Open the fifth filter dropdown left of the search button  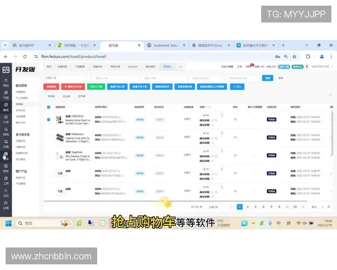click(x=243, y=78)
